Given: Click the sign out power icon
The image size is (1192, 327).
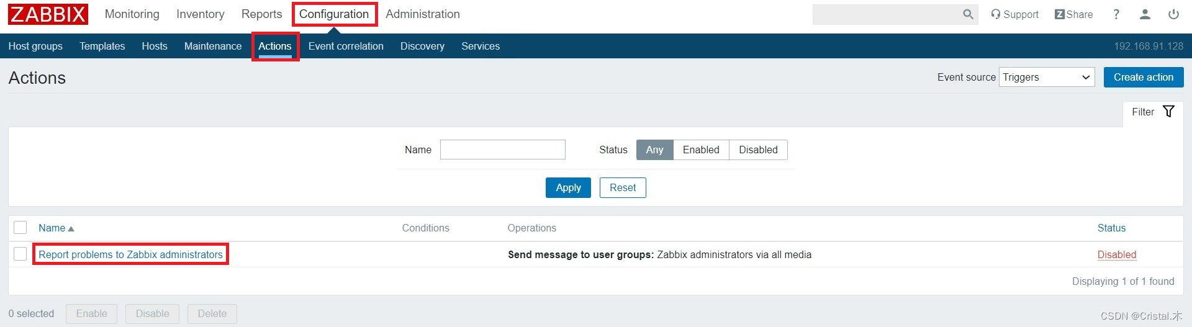Looking at the screenshot, I should pyautogui.click(x=1173, y=14).
